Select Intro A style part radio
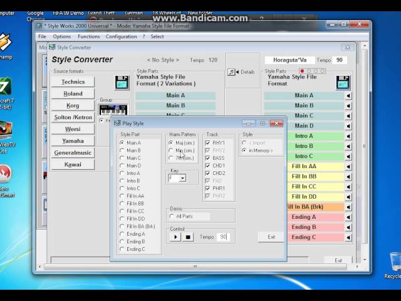 tap(122, 173)
